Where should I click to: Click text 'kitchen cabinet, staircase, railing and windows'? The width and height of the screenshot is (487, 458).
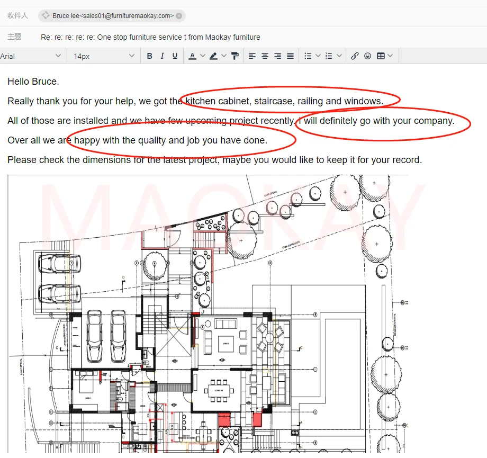(283, 101)
